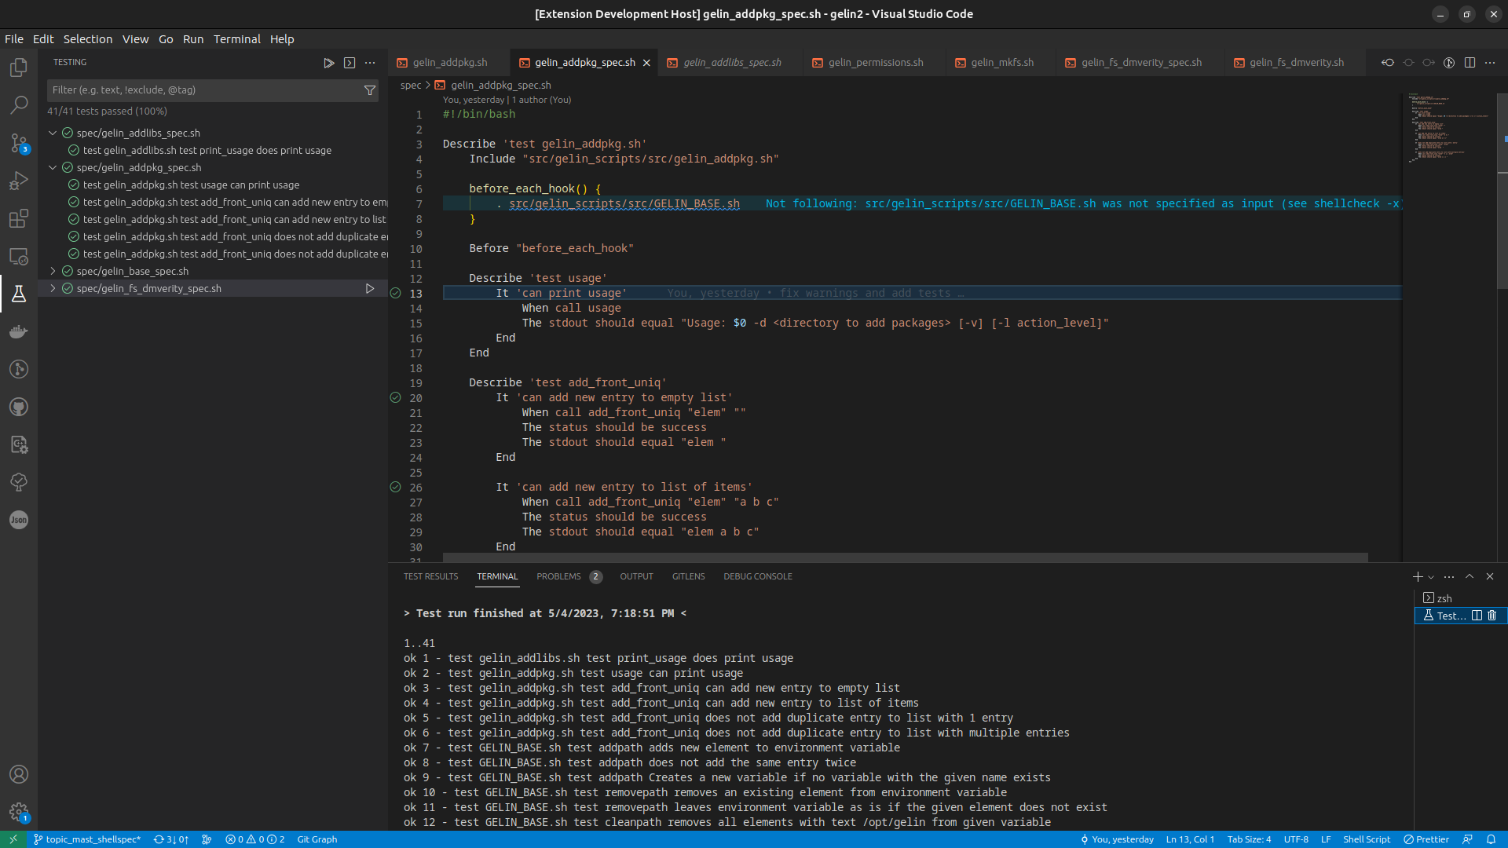Click passed-test gutter icon on line 26
Viewport: 1508px width, 848px height.
pos(396,487)
